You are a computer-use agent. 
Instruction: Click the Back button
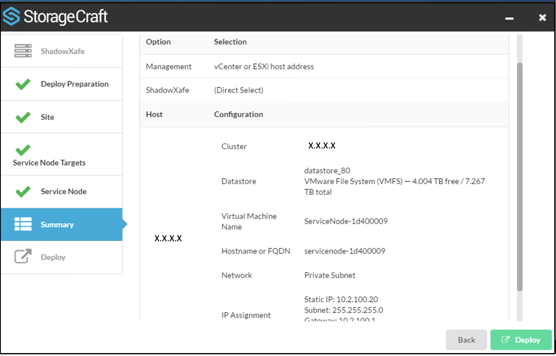pyautogui.click(x=466, y=340)
